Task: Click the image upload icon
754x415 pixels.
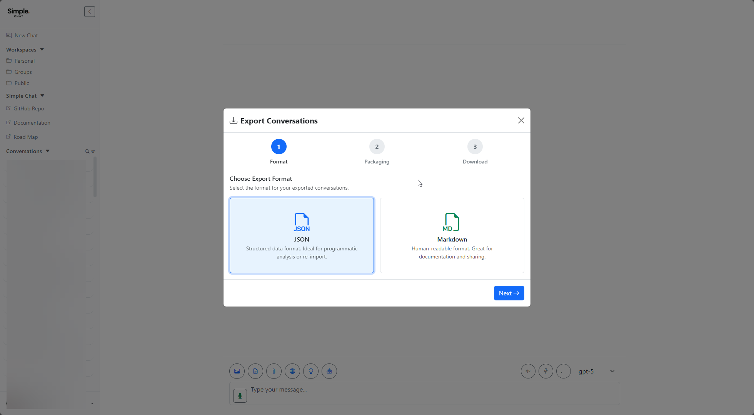Action: coord(237,371)
